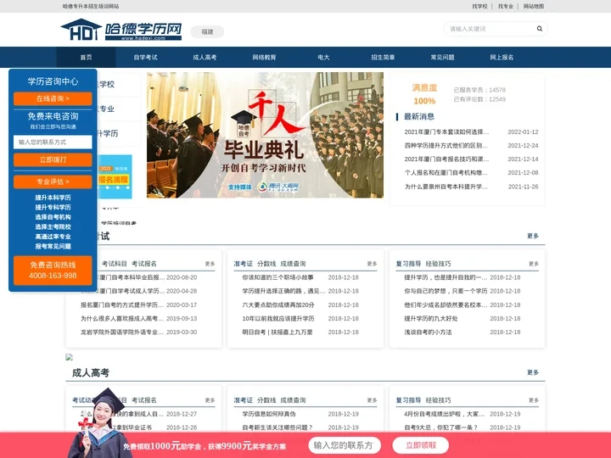Viewport: 611px width, 458px height.
Task: Open the 电大 navigation item
Action: [x=323, y=58]
